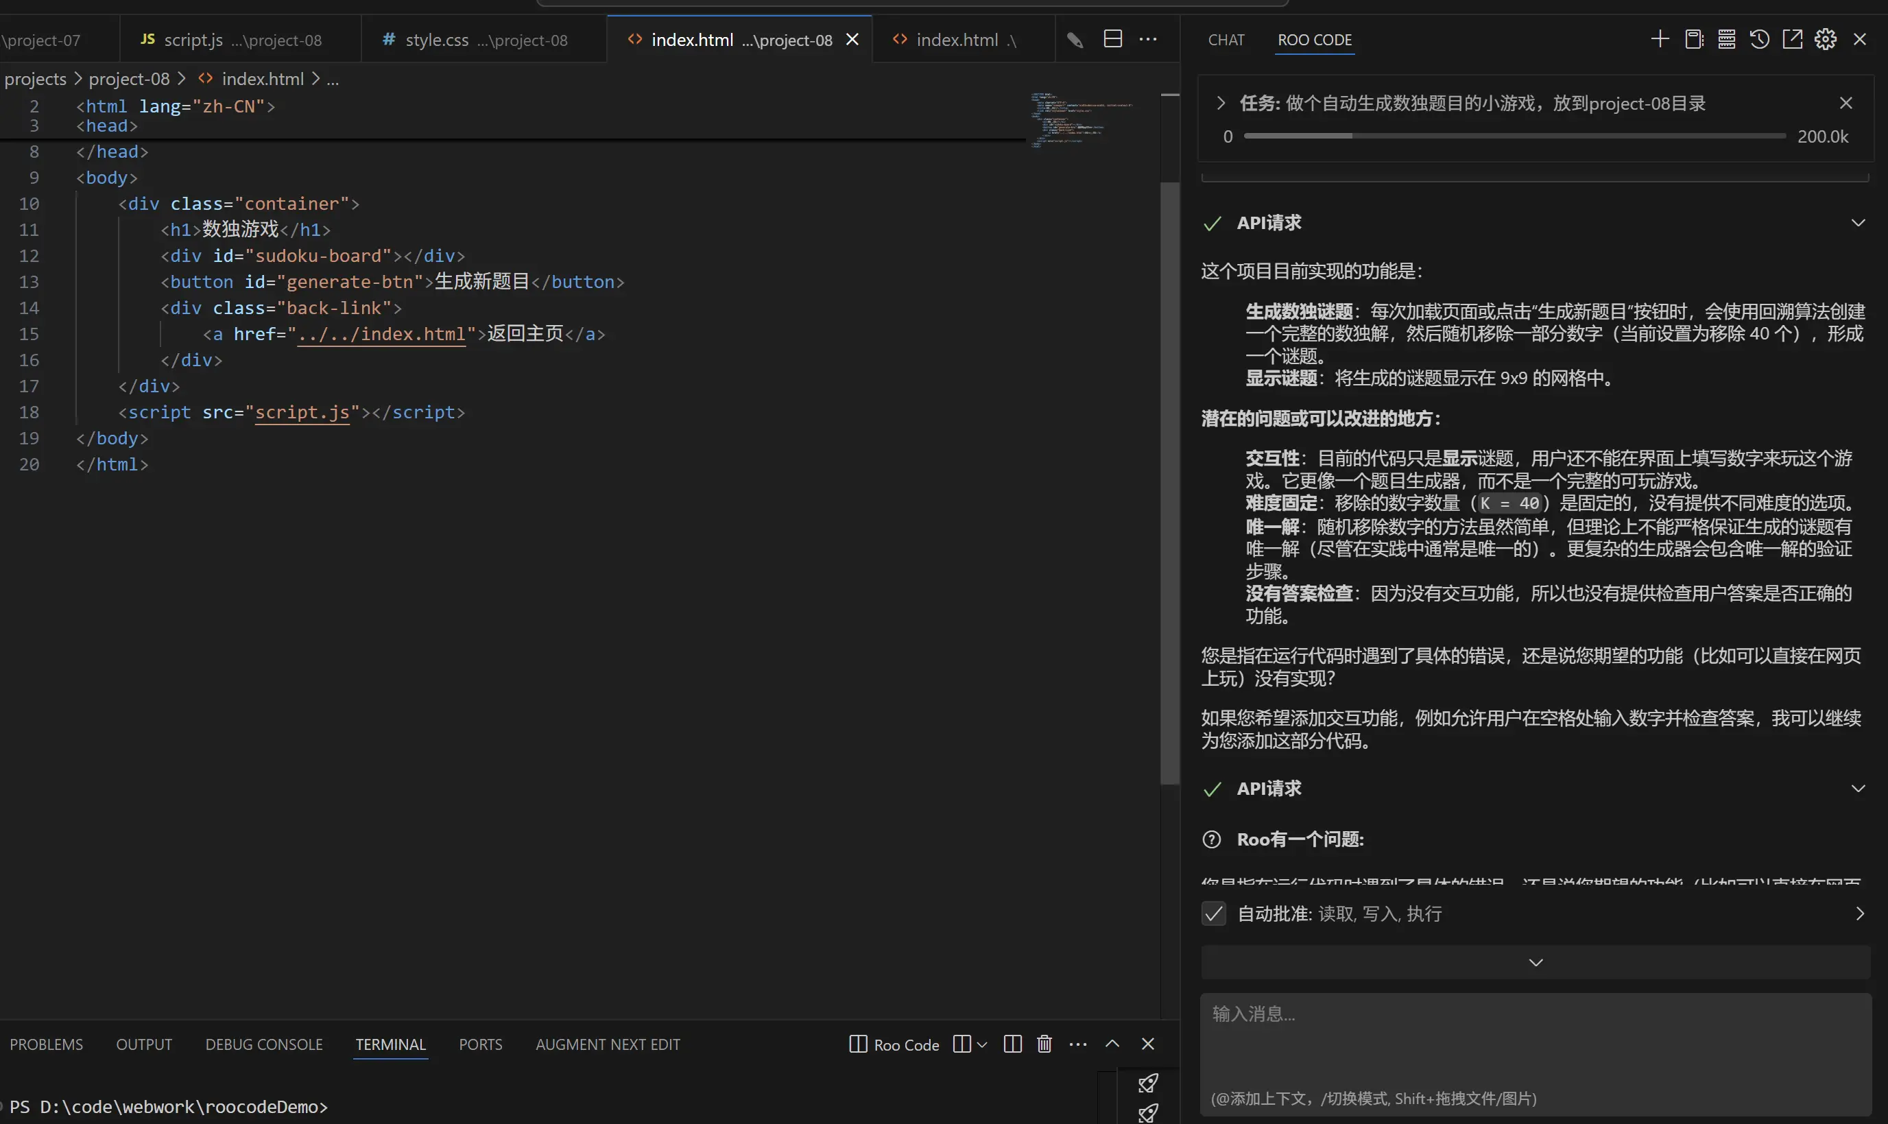
Task: Click the token usage progress bar
Action: [x=1515, y=136]
